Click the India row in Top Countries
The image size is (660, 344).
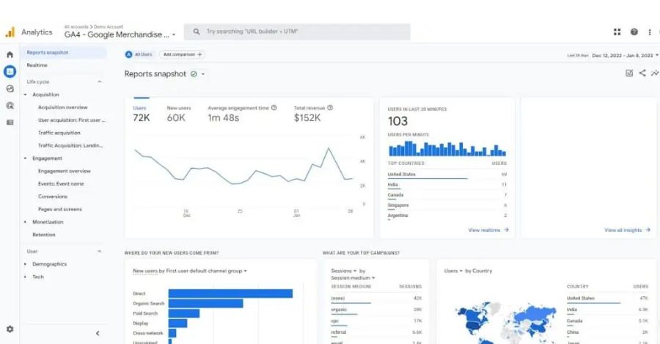(447, 186)
